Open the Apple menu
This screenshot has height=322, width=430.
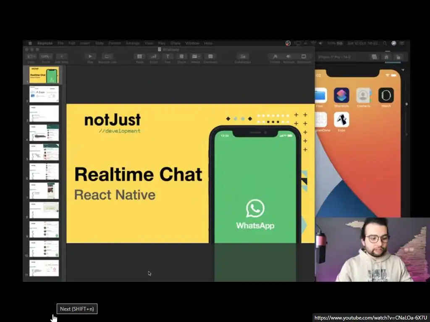click(x=30, y=43)
